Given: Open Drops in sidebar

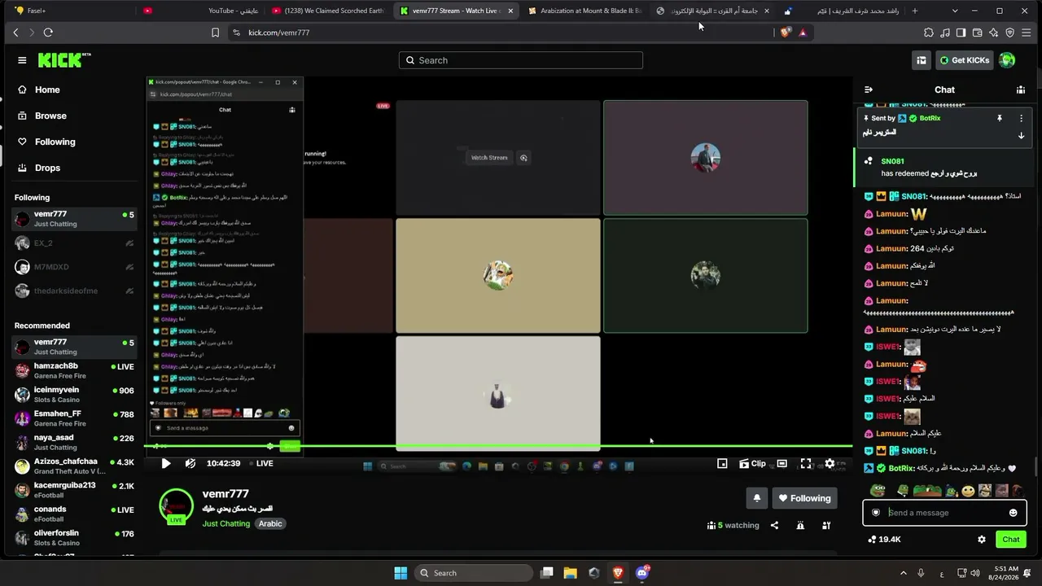Looking at the screenshot, I should [47, 168].
